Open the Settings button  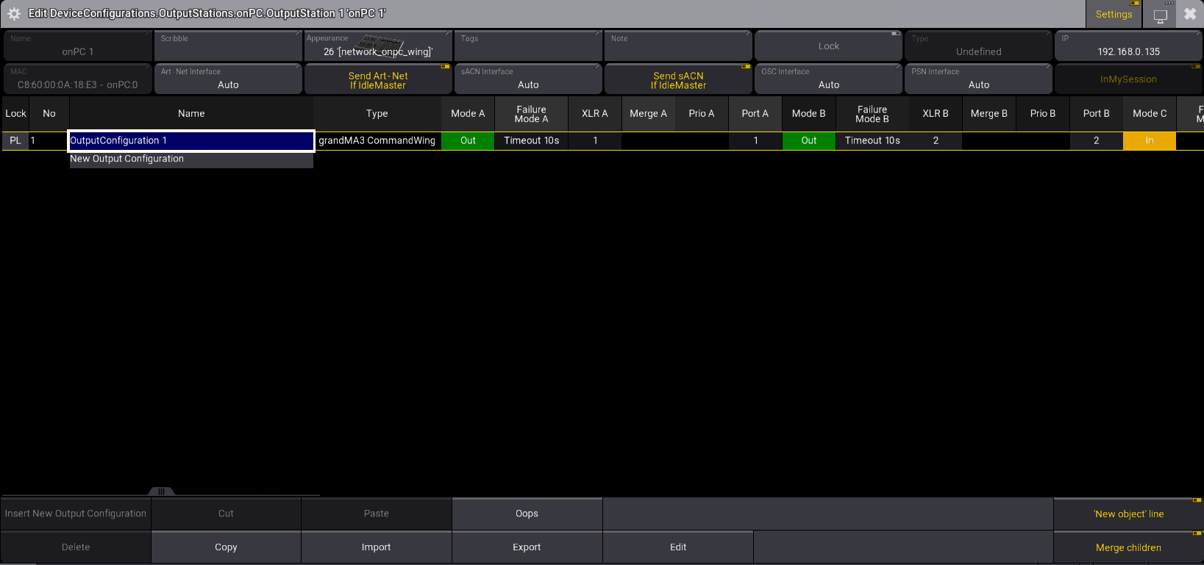click(x=1114, y=14)
